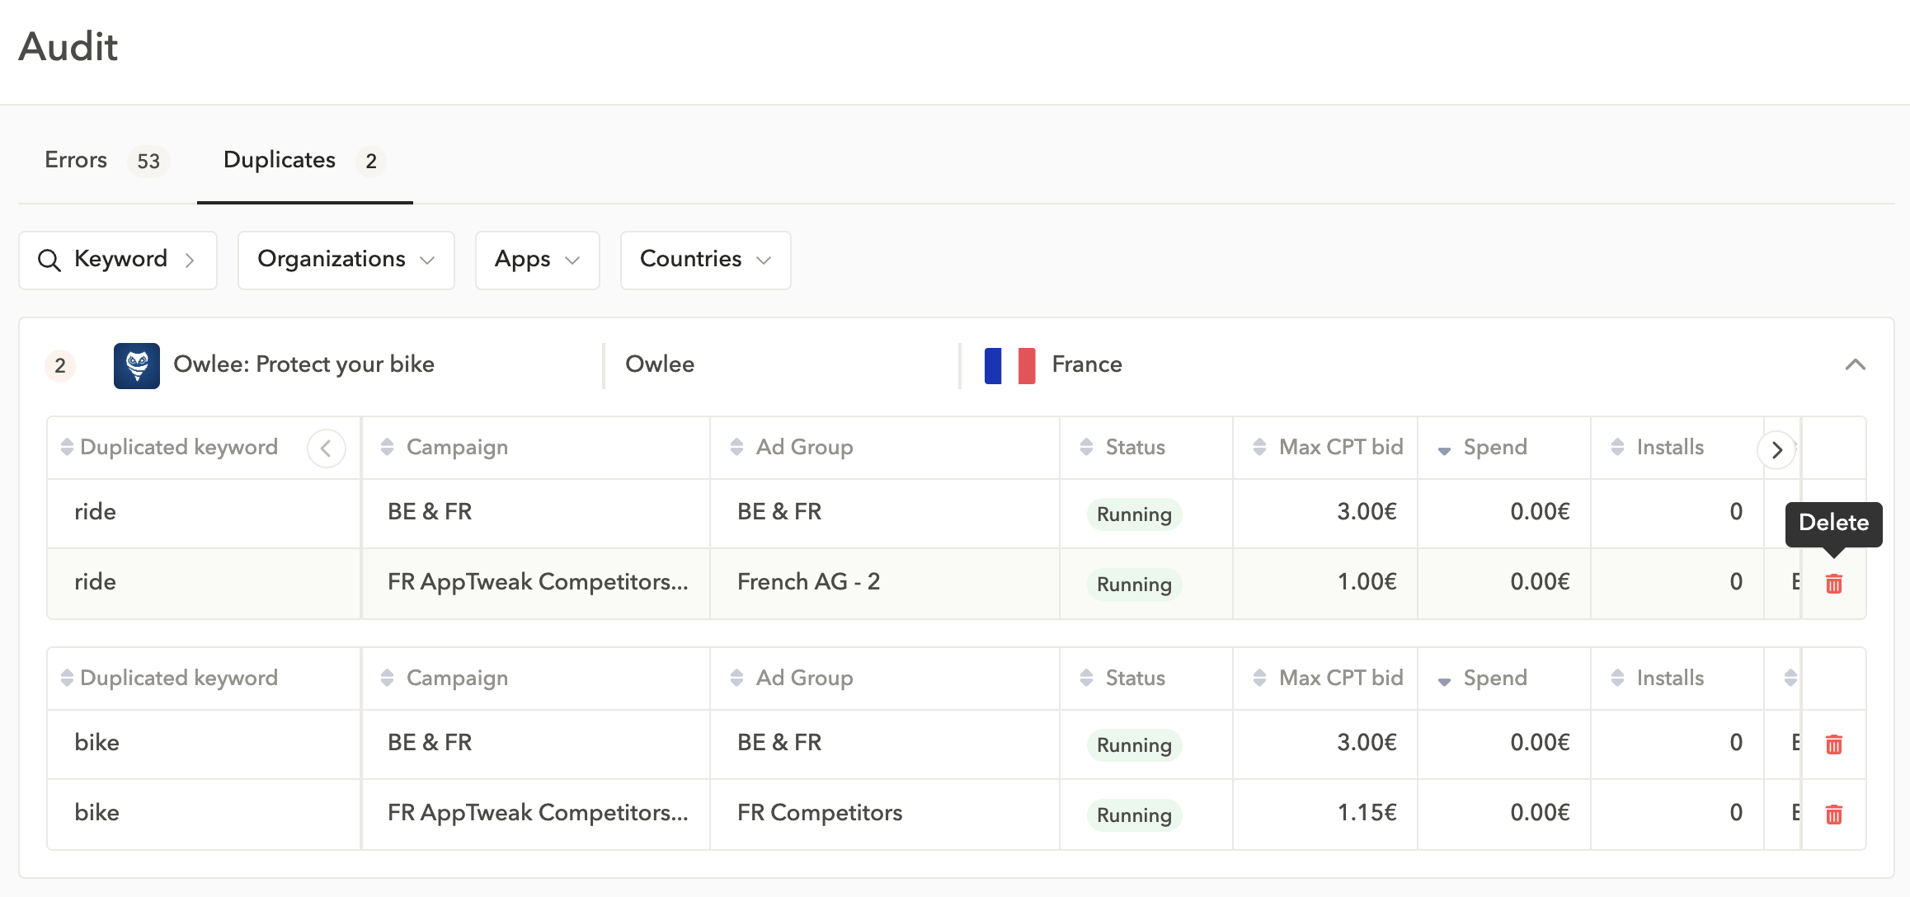Screen dimensions: 1910x897
Task: Click keyword 'ride' in the BE & FR row
Action: 95,512
